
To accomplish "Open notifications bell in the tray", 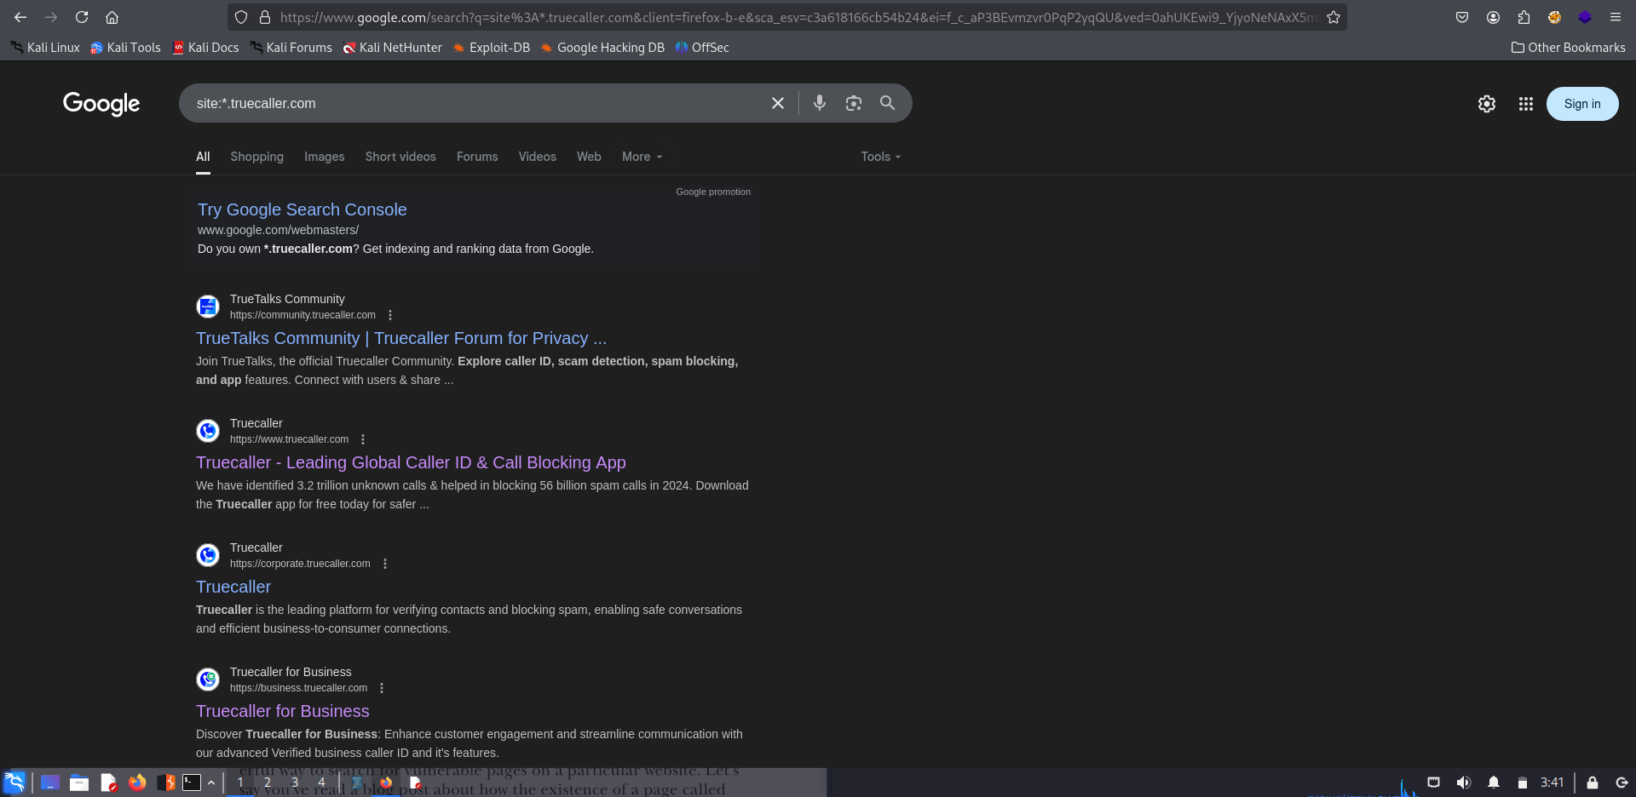I will (1494, 783).
